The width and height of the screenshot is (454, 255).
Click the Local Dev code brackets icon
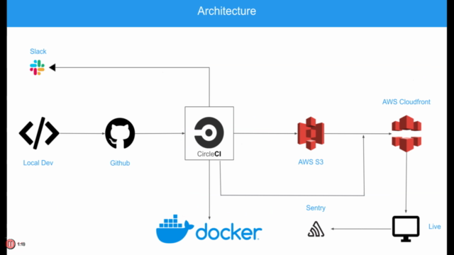pos(39,133)
